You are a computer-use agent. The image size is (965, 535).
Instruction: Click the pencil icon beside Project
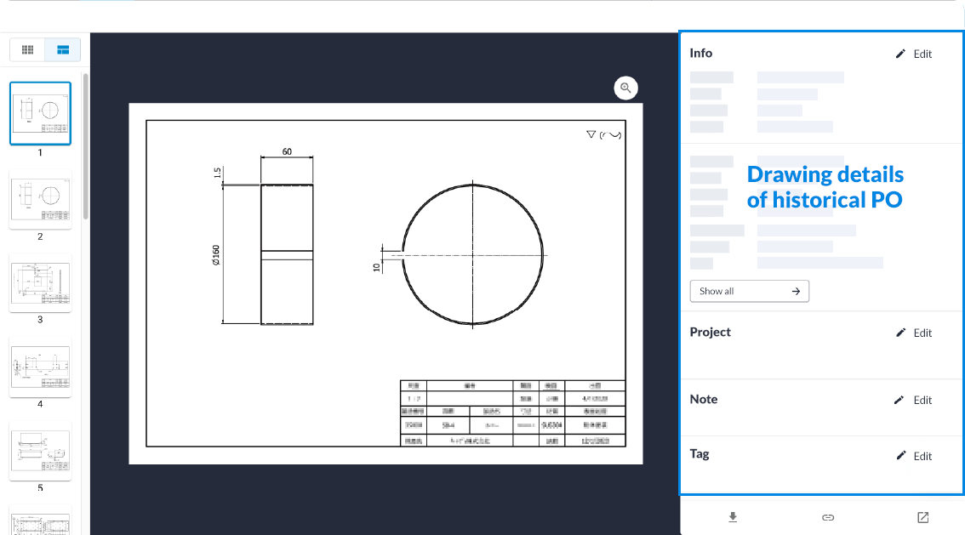tap(900, 333)
